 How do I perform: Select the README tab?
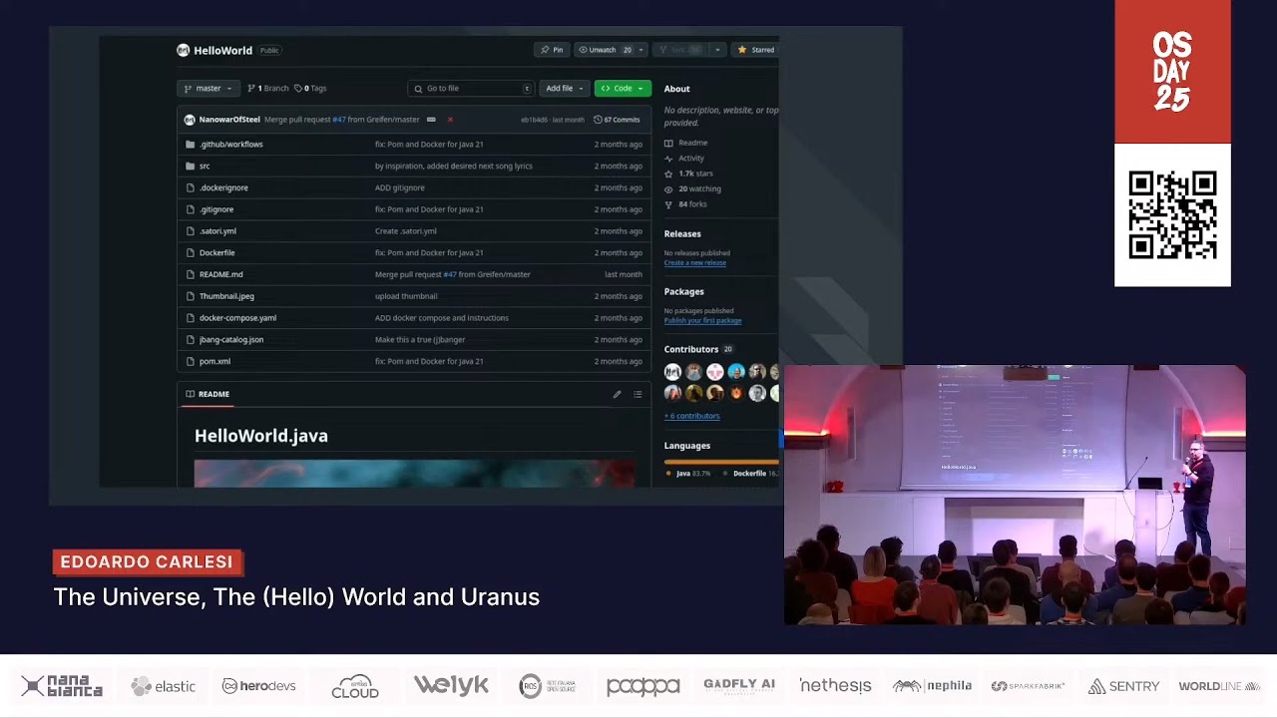point(208,394)
